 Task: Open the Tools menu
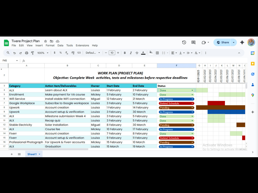[x=69, y=46]
